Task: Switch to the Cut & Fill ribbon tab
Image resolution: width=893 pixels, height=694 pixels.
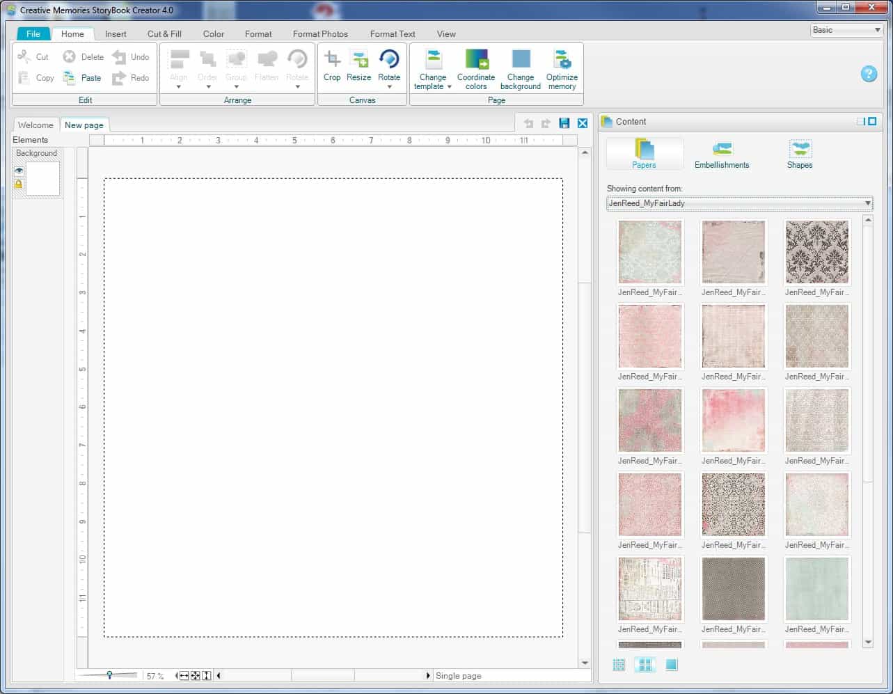Action: pyautogui.click(x=164, y=33)
